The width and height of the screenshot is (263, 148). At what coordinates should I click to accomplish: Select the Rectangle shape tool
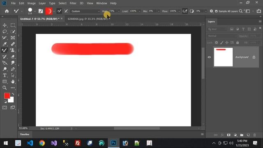coord(5,81)
